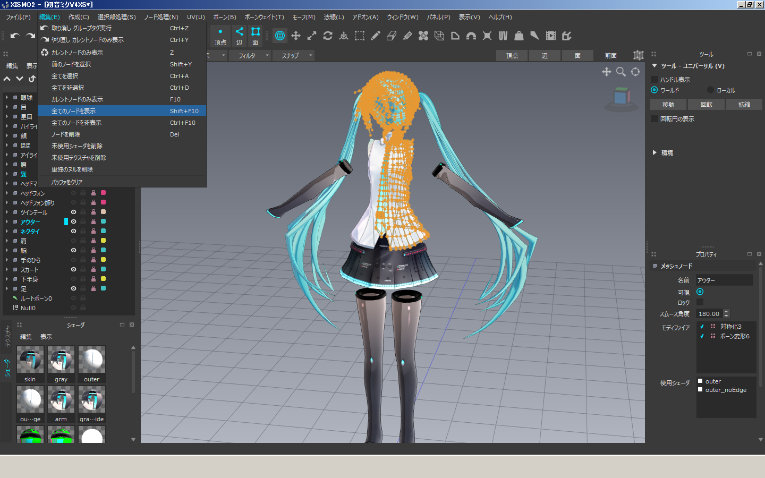Choose the rectangle selection tool icon
The height and width of the screenshot is (478, 765).
[x=360, y=36]
